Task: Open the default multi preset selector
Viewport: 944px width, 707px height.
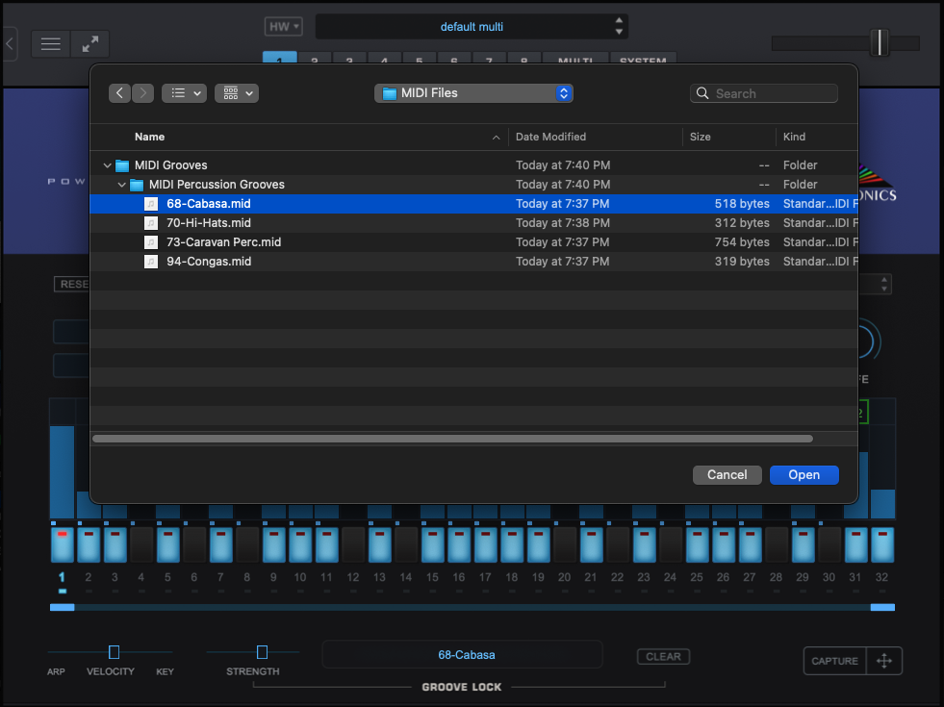Action: pos(472,27)
